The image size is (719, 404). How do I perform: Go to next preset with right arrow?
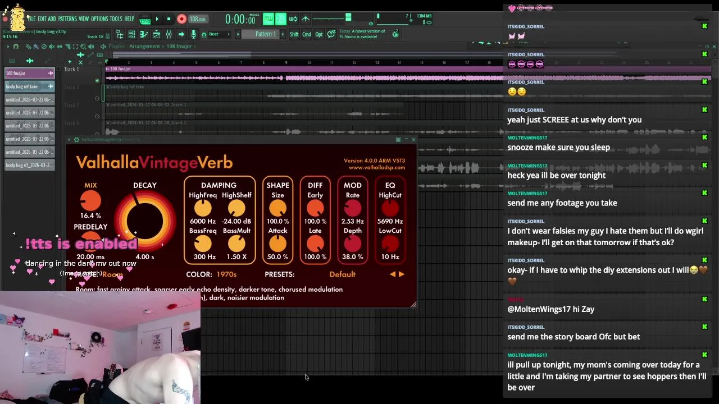click(x=401, y=274)
